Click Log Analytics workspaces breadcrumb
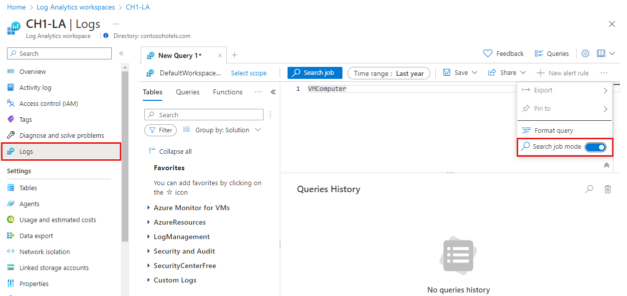Screen dimensions: 627x296 pos(76,7)
